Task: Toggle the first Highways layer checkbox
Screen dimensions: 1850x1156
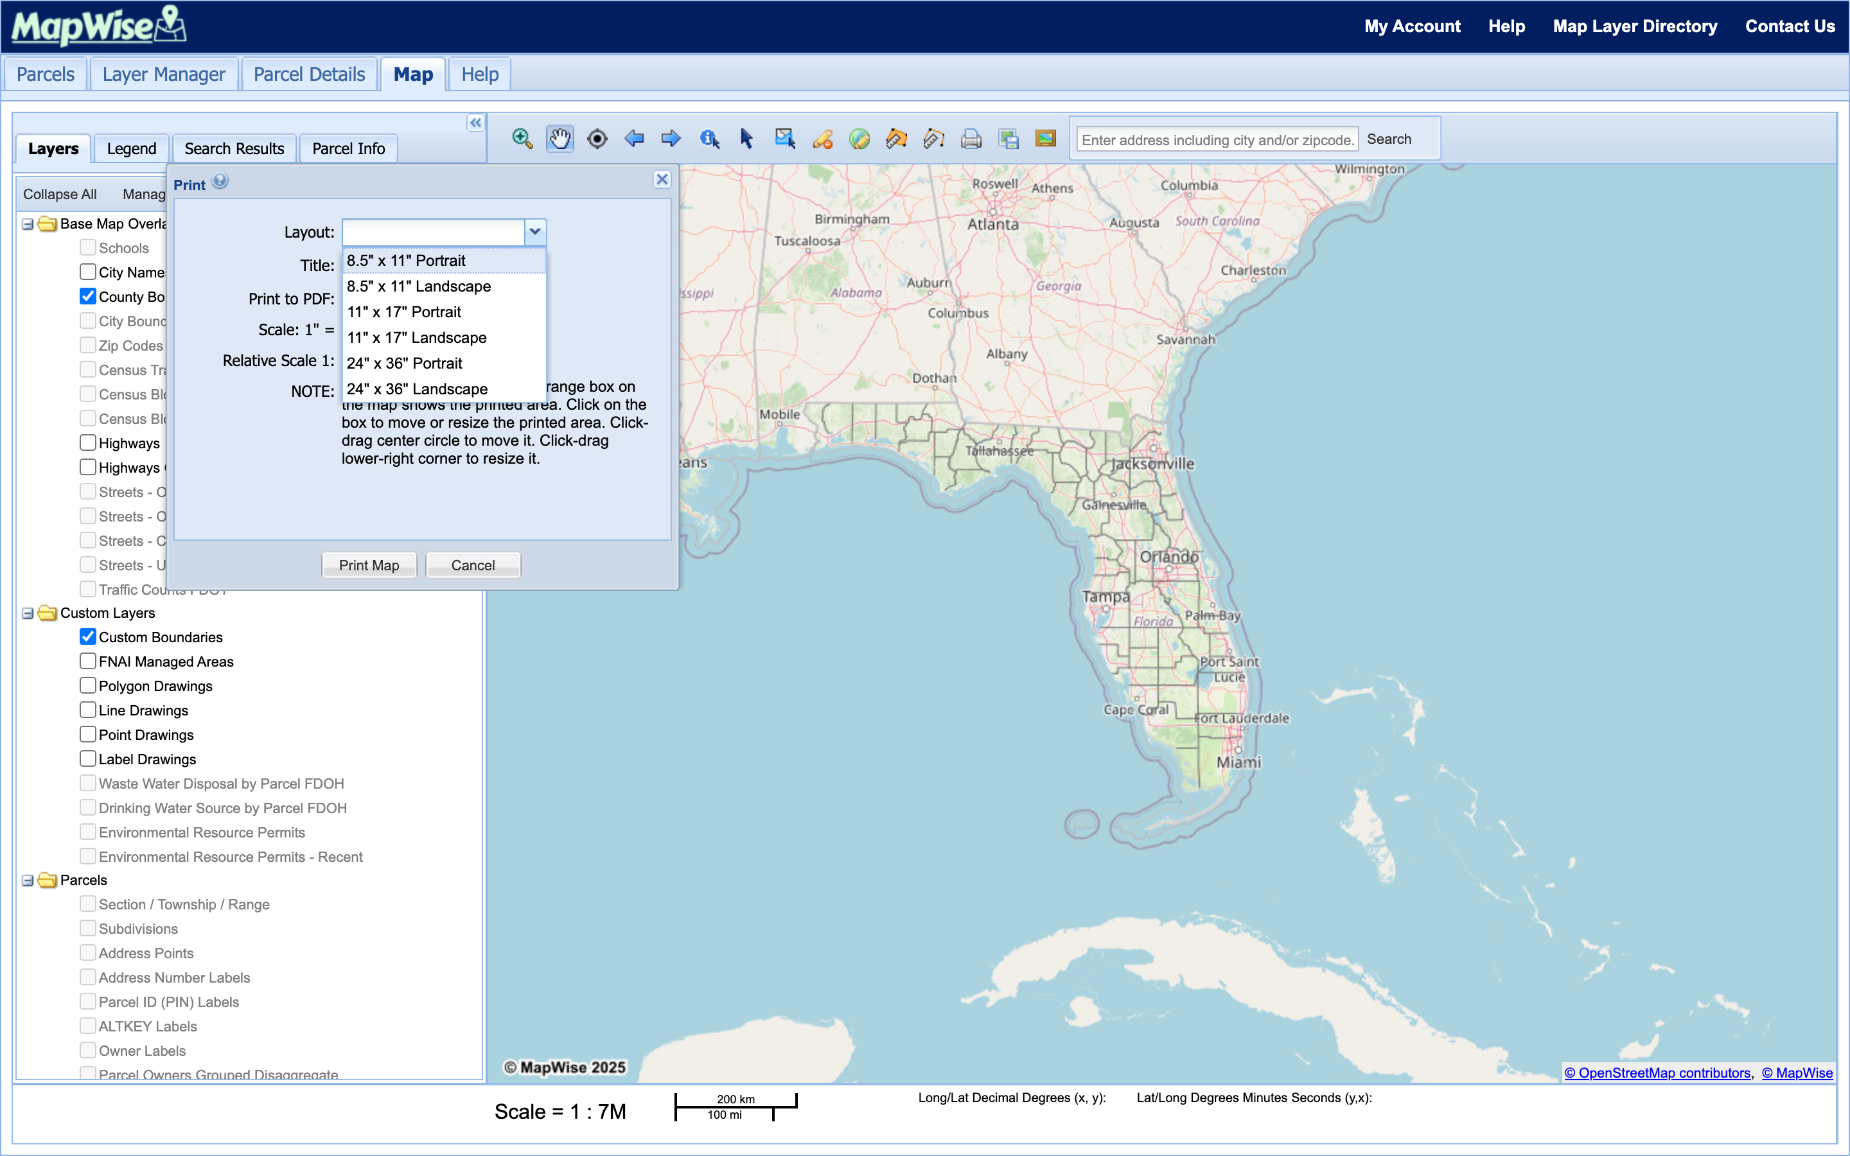Action: pos(88,442)
